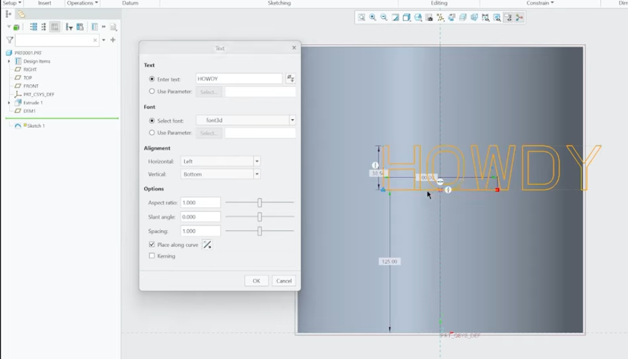628x359 pixels.
Task: Select Use Parameter radio under Text section
Action: 152,91
